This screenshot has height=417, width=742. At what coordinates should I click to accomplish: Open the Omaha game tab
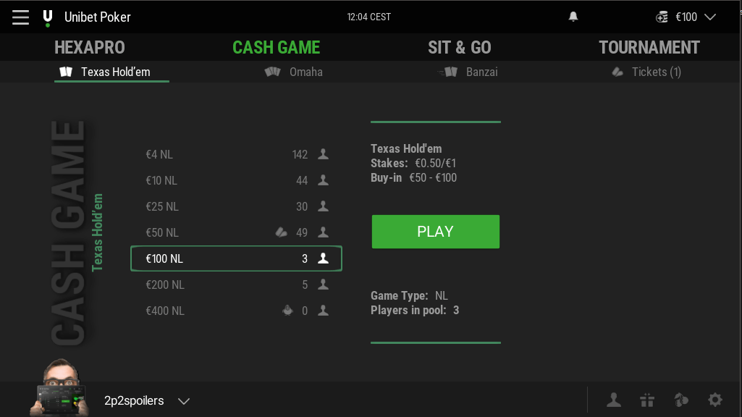click(293, 72)
